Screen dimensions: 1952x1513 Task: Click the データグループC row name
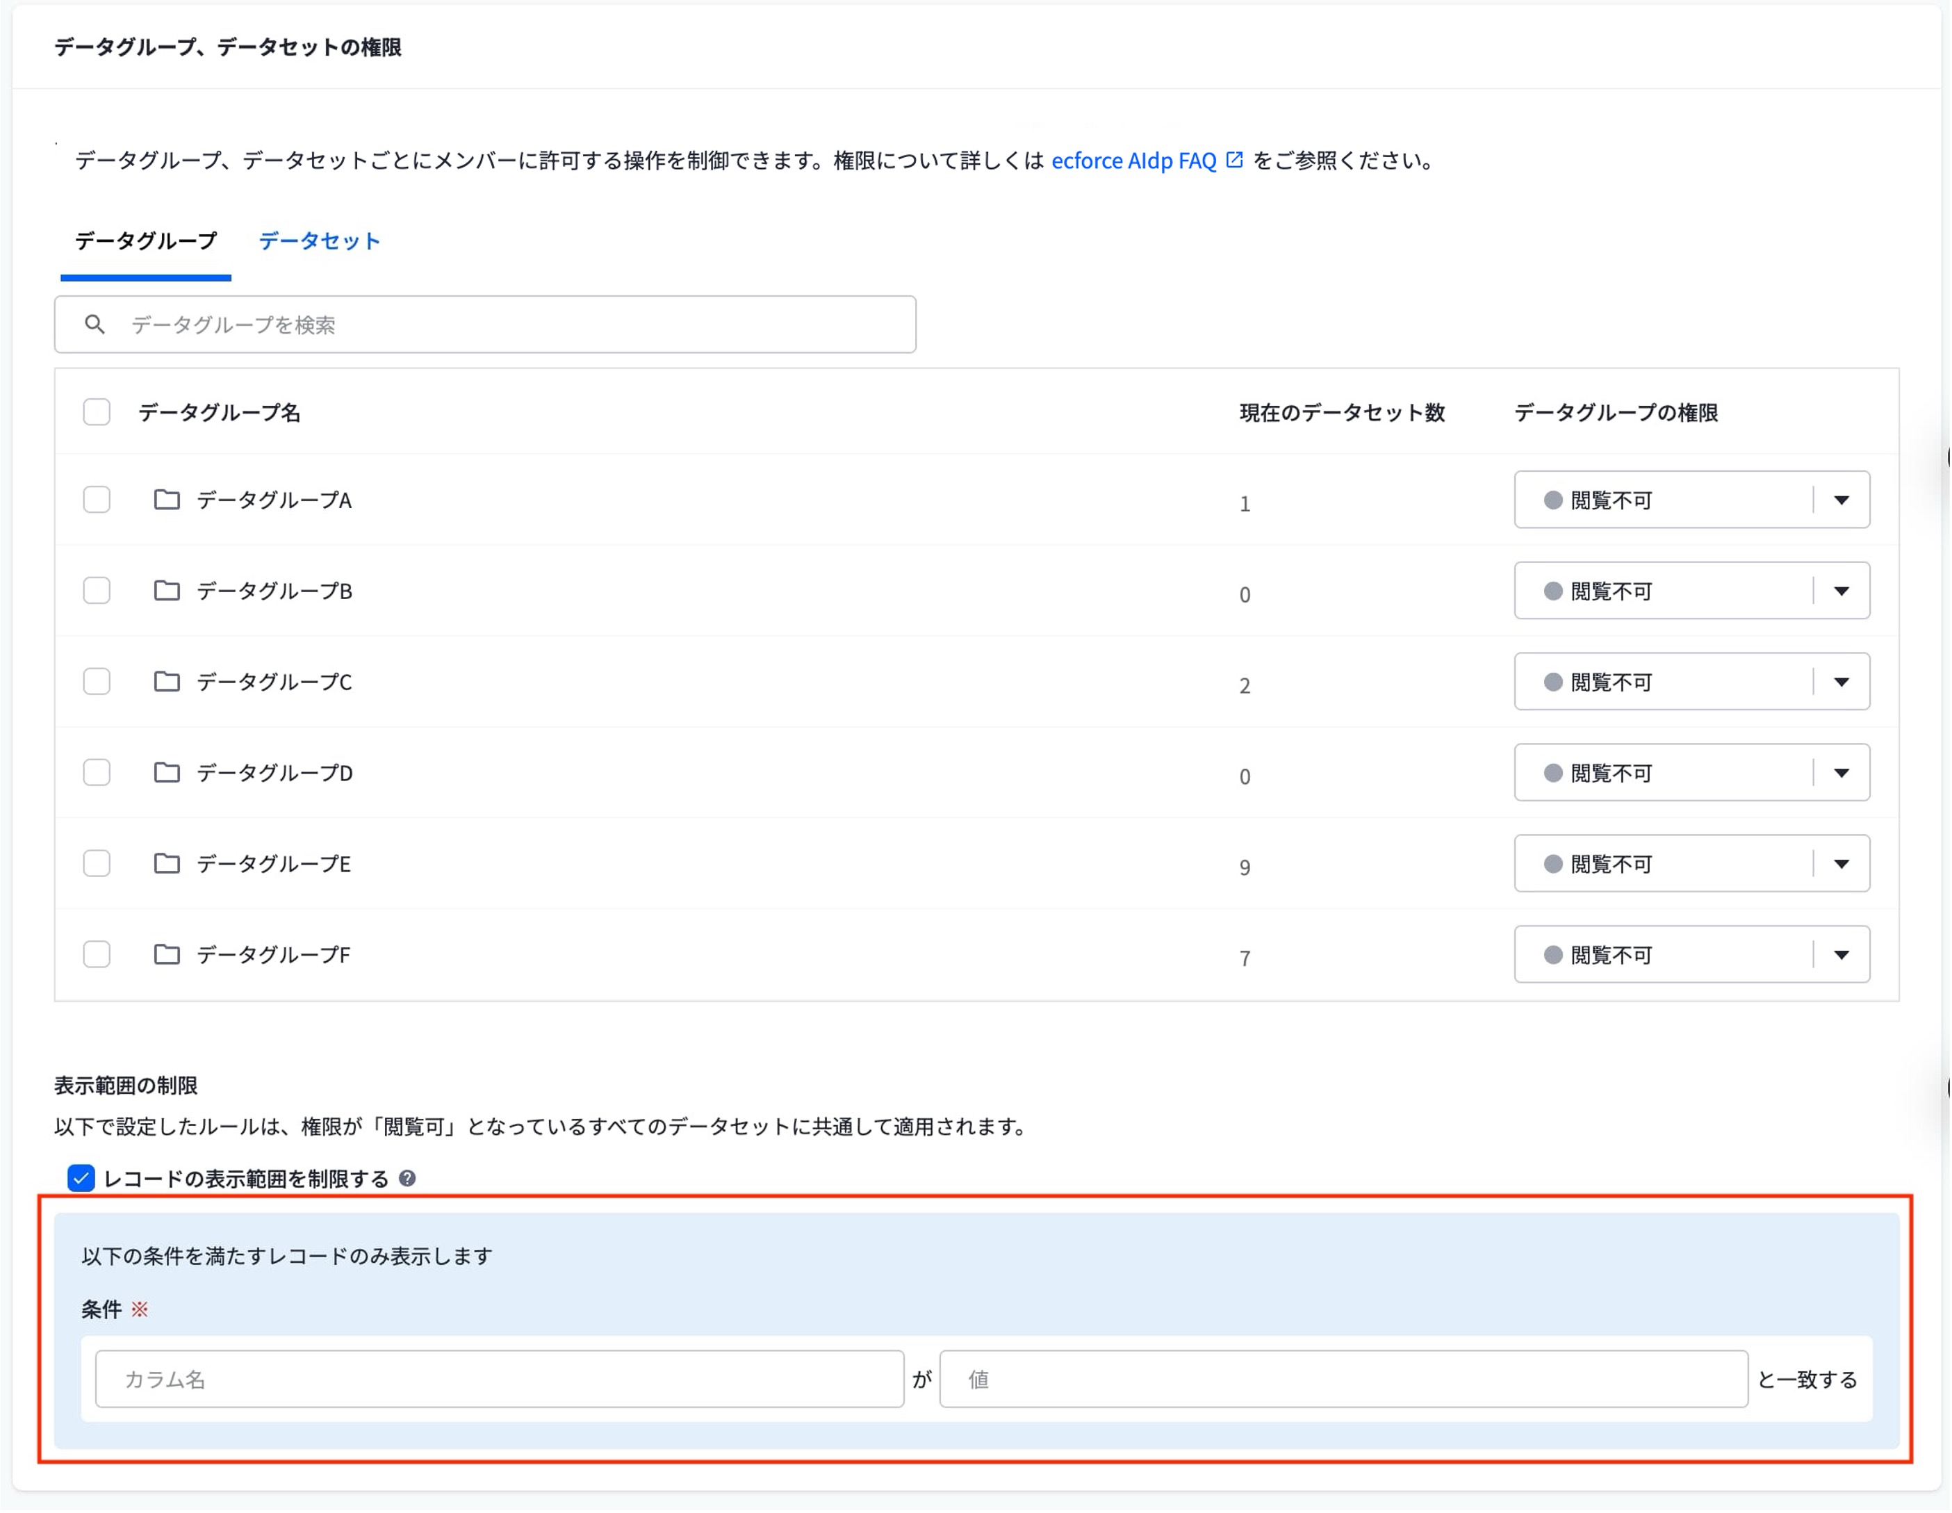(274, 682)
